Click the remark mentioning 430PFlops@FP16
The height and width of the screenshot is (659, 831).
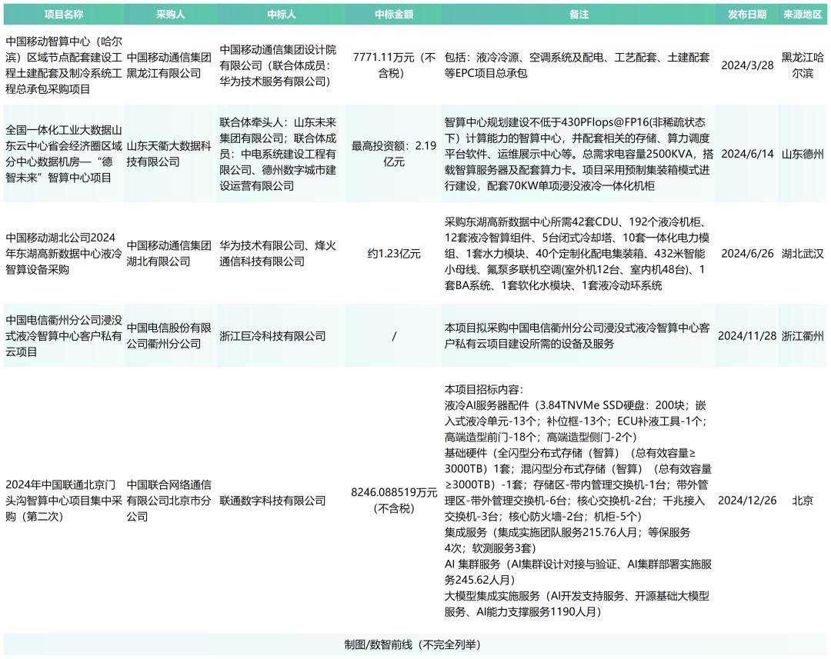578,154
